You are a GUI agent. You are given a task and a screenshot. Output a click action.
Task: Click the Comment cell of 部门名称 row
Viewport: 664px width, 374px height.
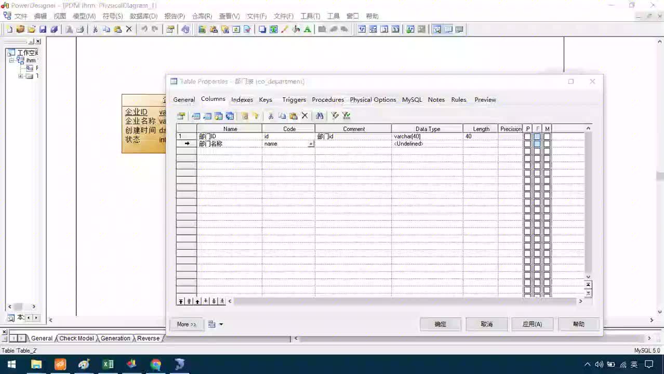(353, 144)
